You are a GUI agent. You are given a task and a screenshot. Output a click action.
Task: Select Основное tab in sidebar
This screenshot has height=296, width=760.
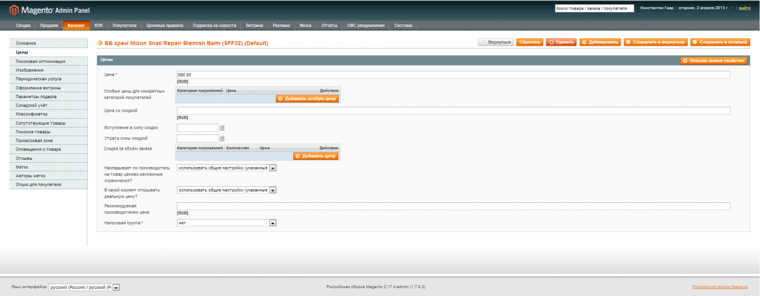(48, 43)
